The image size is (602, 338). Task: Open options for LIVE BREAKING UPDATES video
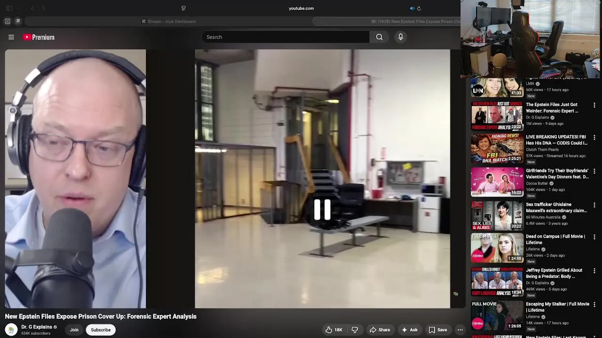pos(594,138)
